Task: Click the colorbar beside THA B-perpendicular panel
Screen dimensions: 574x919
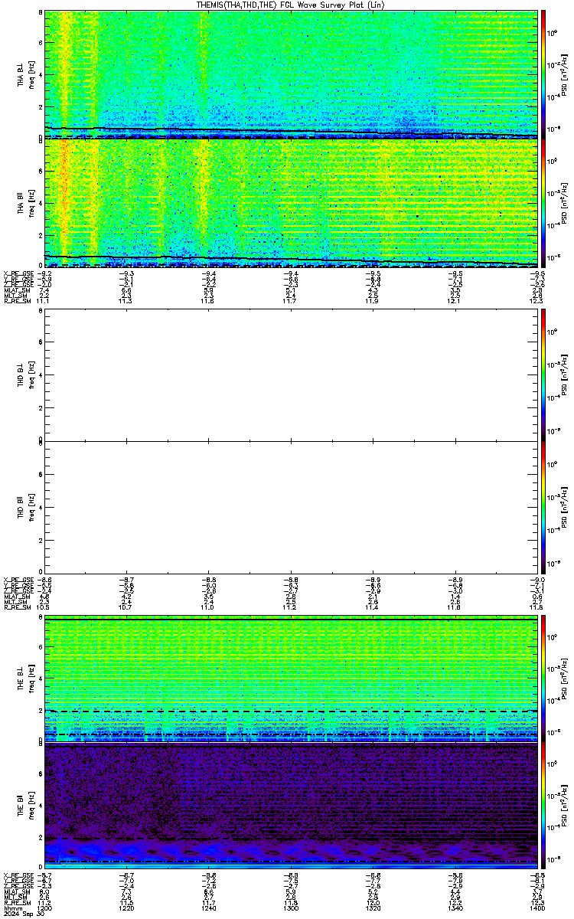Action: pyautogui.click(x=543, y=74)
